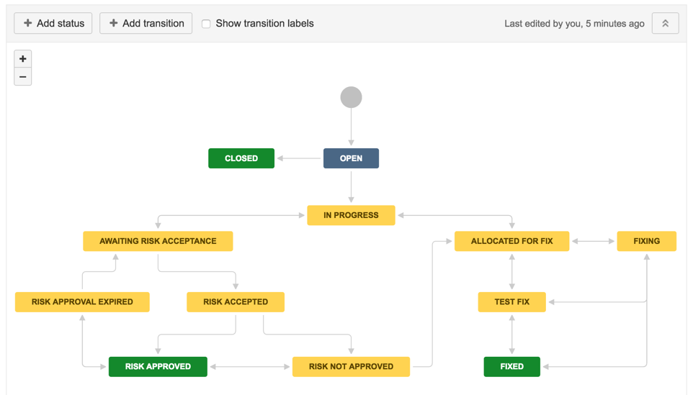Select the ALLOCATED FOR FIX status
Screen dimensions: 693x395
coord(511,241)
